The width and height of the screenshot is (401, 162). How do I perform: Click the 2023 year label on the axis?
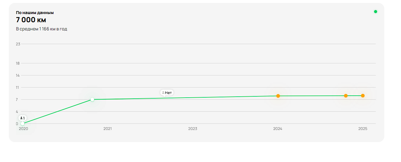(x=193, y=129)
